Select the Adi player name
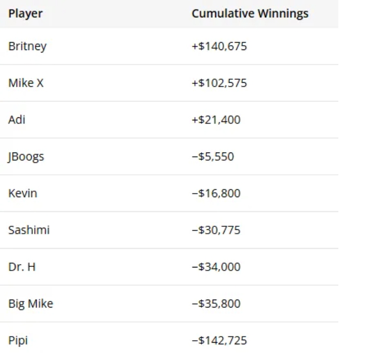This screenshot has width=371, height=363. coord(17,120)
